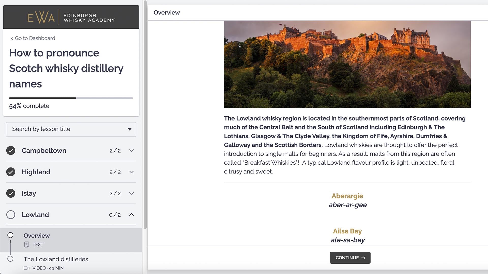The image size is (488, 274).
Task: Toggle the Overview lesson completion circle
Action: (x=10, y=235)
